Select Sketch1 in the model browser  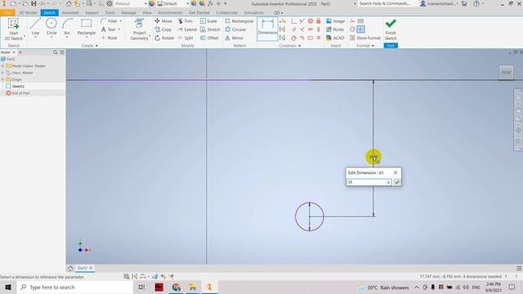18,87
